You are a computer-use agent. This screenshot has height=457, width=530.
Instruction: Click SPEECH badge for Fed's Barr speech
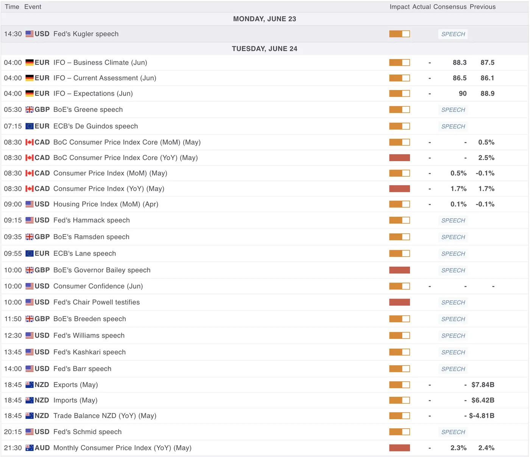pos(453,369)
